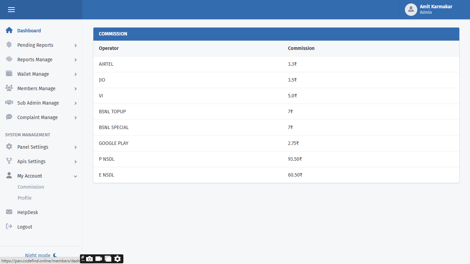The image size is (470, 264).
Task: Click the Pending Reports layers icon
Action: (x=9, y=45)
